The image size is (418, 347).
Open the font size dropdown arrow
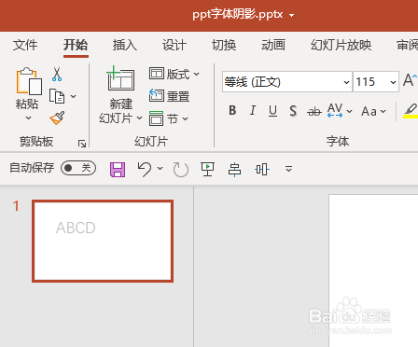click(393, 82)
